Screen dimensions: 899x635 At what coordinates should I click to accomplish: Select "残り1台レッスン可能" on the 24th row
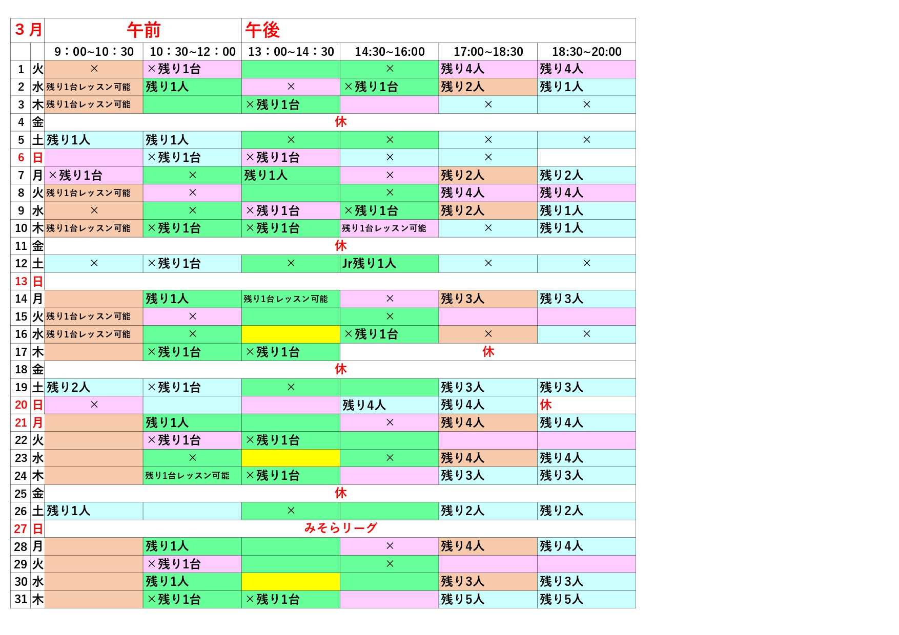(x=187, y=476)
